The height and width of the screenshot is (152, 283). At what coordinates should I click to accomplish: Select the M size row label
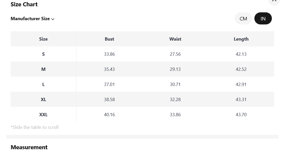coord(43,69)
